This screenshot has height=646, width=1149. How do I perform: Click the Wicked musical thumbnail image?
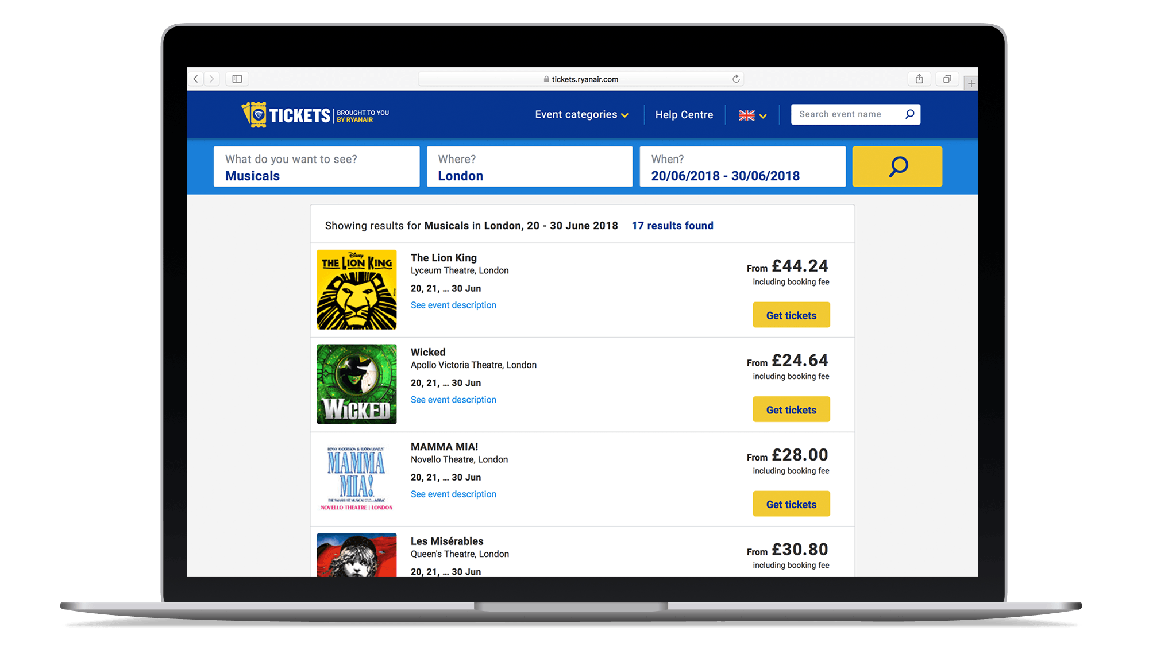click(x=357, y=384)
